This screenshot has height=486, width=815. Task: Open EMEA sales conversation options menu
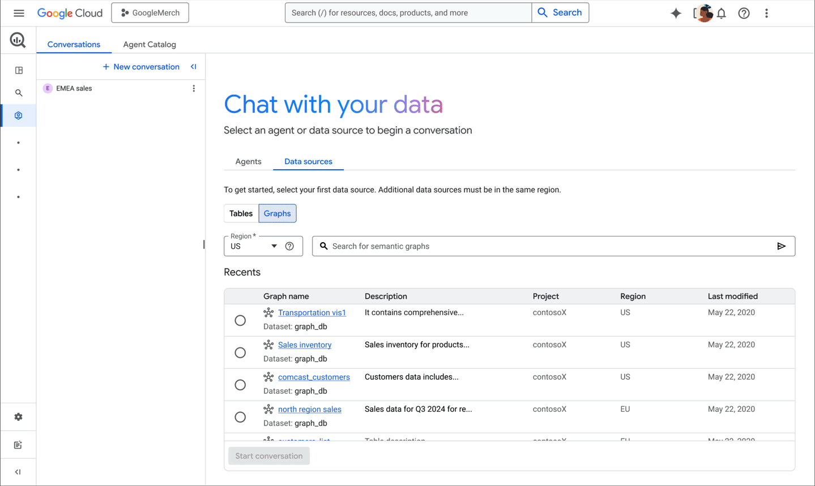pyautogui.click(x=194, y=88)
